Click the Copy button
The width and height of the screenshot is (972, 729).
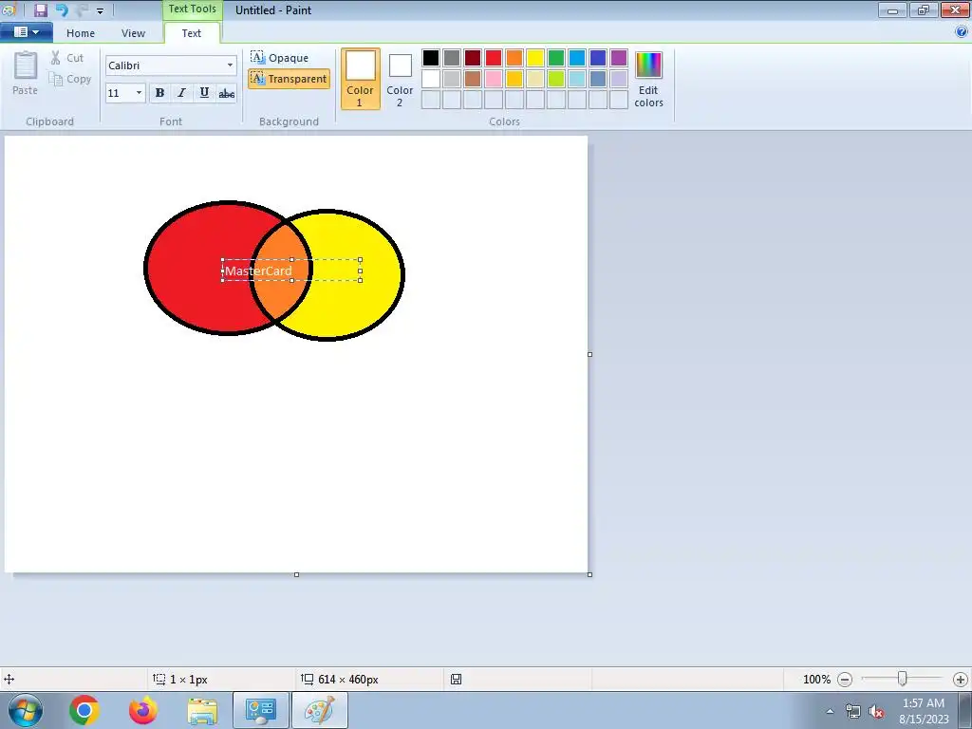70,79
